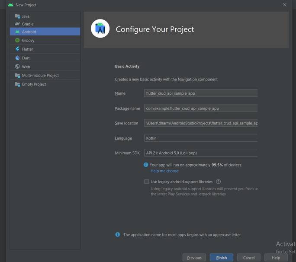The width and height of the screenshot is (296, 262).
Task: Open the Help me choose link
Action: click(164, 171)
